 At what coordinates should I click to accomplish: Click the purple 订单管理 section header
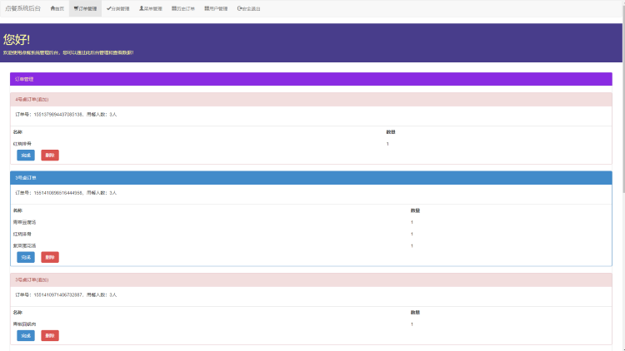[x=311, y=79]
